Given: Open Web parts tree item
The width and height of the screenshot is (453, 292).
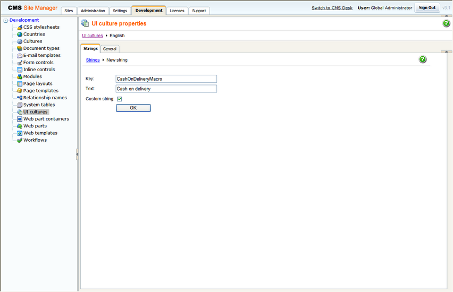Looking at the screenshot, I should [35, 126].
